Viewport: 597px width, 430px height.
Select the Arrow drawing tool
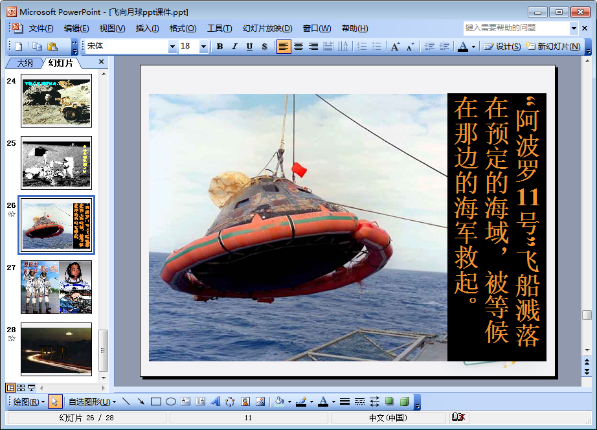pyautogui.click(x=141, y=402)
